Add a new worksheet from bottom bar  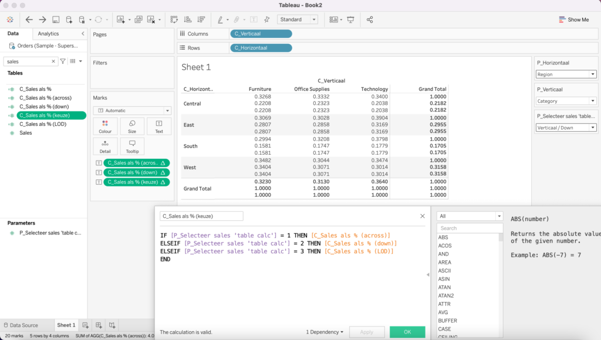(x=86, y=325)
